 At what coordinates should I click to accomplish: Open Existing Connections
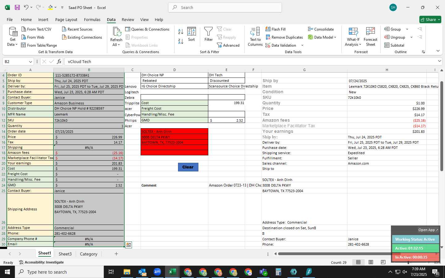point(82,37)
